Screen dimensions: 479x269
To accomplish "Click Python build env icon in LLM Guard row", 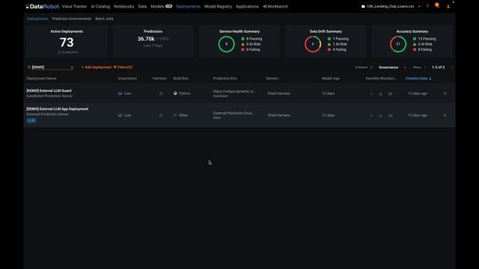I will (175, 93).
